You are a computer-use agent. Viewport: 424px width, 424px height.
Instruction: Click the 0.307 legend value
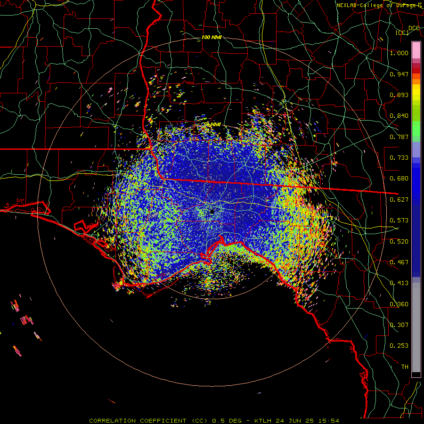pos(399,325)
